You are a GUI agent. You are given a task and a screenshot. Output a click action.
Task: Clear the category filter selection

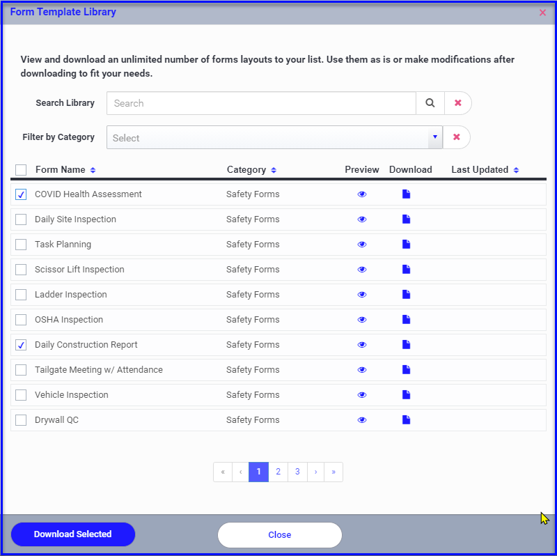tap(457, 137)
